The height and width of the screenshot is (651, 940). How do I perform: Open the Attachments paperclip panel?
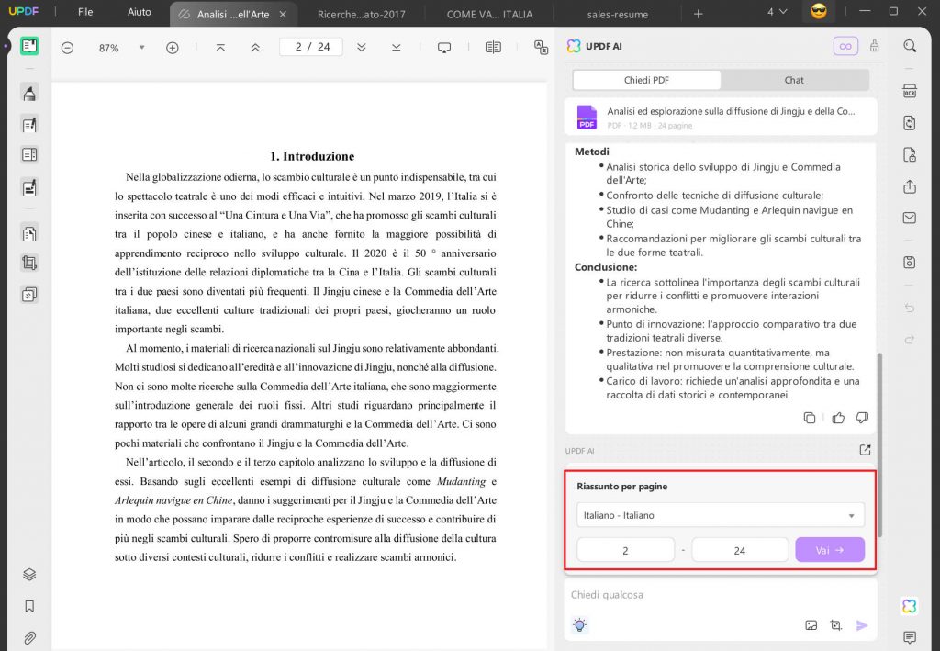29,638
